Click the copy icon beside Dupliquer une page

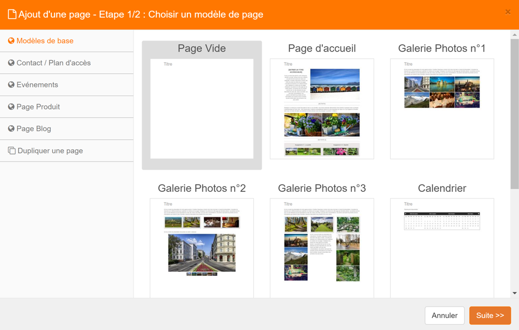[x=11, y=151]
